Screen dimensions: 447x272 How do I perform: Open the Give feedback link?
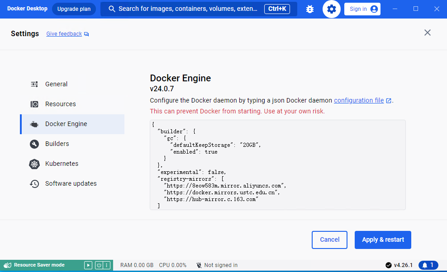(64, 34)
